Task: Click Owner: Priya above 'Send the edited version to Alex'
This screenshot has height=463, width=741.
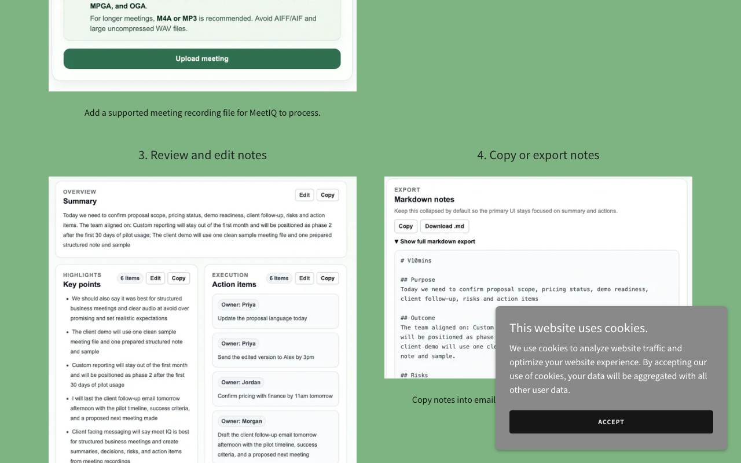Action: tap(239, 343)
